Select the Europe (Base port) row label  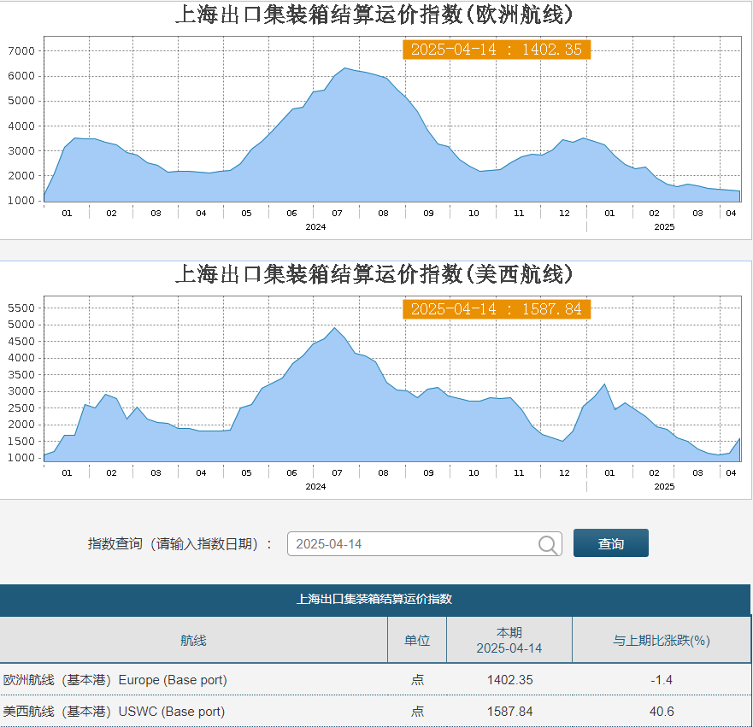click(x=115, y=680)
